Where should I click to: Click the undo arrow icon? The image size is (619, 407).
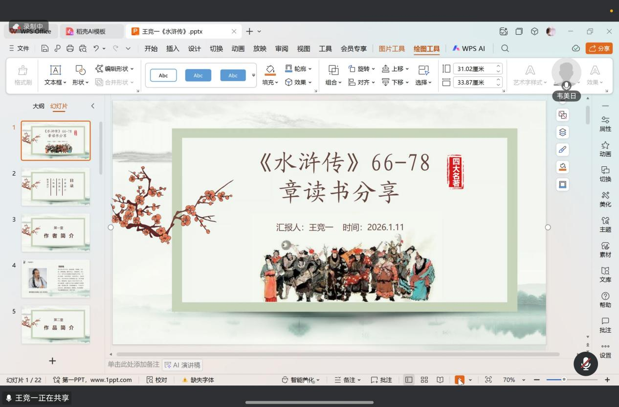96,48
